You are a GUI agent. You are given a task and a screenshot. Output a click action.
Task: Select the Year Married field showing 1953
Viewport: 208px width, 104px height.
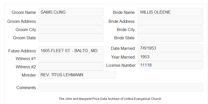(x=170, y=57)
